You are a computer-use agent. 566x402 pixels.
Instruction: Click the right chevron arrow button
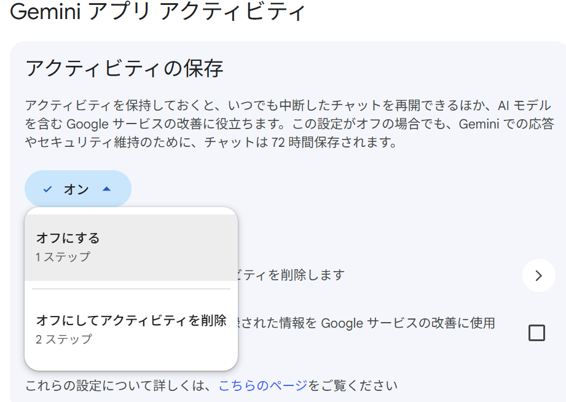538,275
